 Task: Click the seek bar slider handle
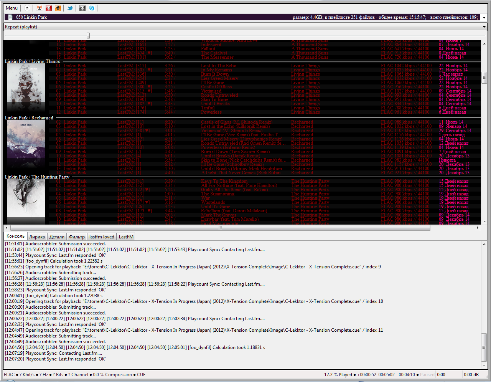point(88,36)
